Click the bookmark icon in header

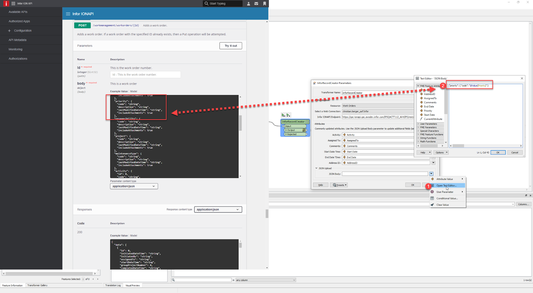click(x=265, y=4)
